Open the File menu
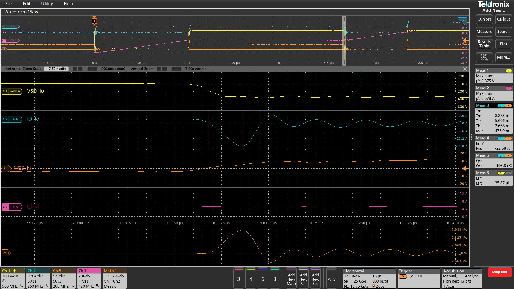Screen dimensions: 514x289 [x=9, y=4]
